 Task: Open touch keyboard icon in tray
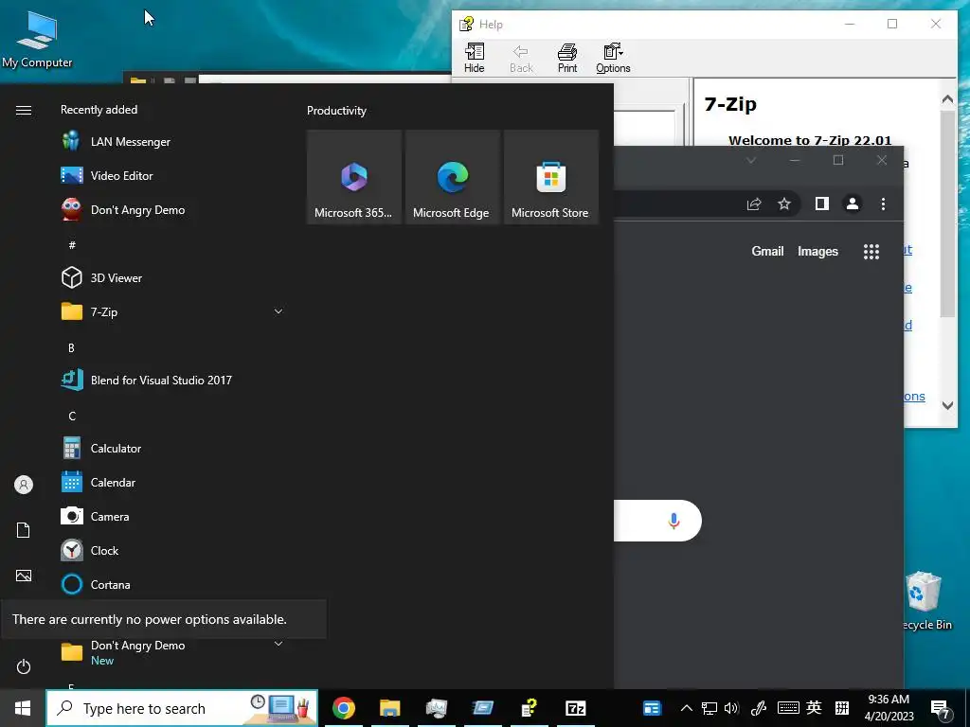(788, 708)
